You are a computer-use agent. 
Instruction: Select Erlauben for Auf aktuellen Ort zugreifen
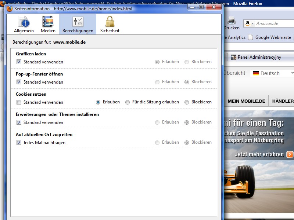pyautogui.click(x=157, y=143)
